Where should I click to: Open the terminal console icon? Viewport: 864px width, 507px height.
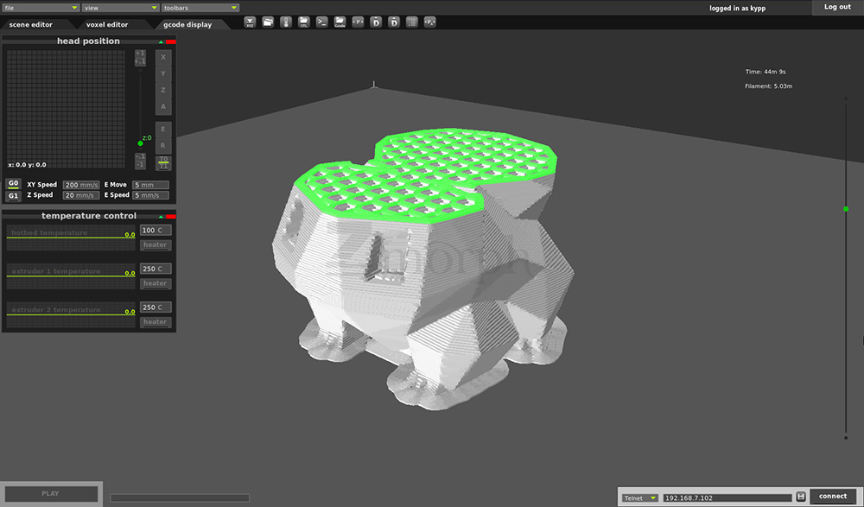(x=321, y=22)
